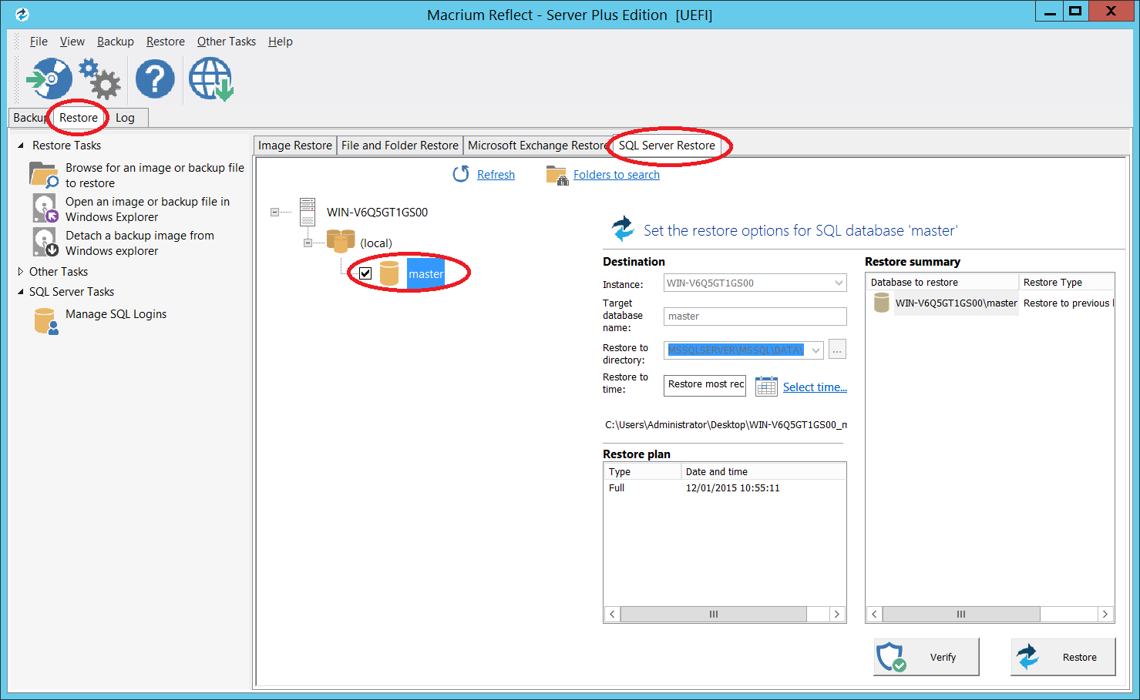Open the Restore to directory dropdown
Screen dimensions: 1140x700
coord(815,350)
